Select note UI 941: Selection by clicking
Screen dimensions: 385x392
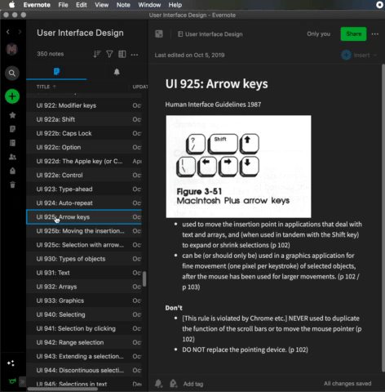tap(84, 328)
